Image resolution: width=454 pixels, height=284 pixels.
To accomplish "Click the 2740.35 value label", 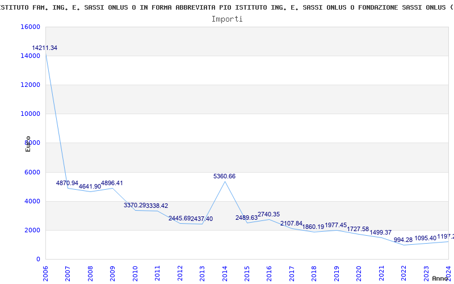I will 268,215.
